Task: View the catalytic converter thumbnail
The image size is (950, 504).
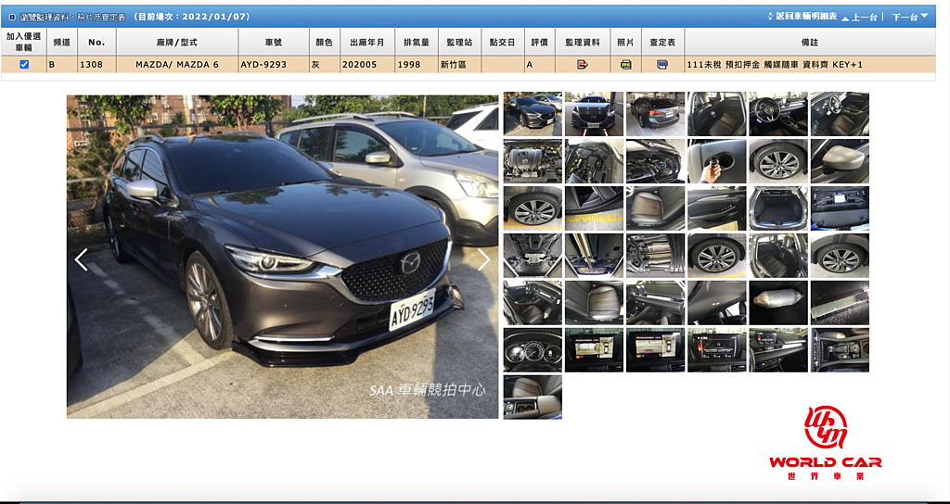Action: tap(778, 303)
